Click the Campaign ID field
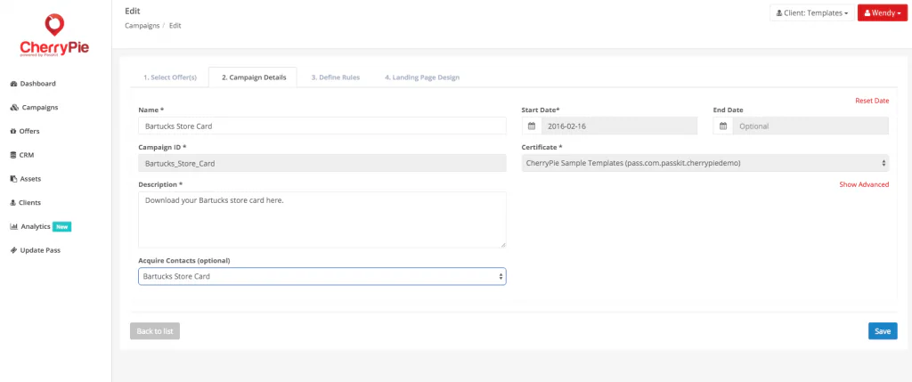The width and height of the screenshot is (912, 382). pos(322,163)
